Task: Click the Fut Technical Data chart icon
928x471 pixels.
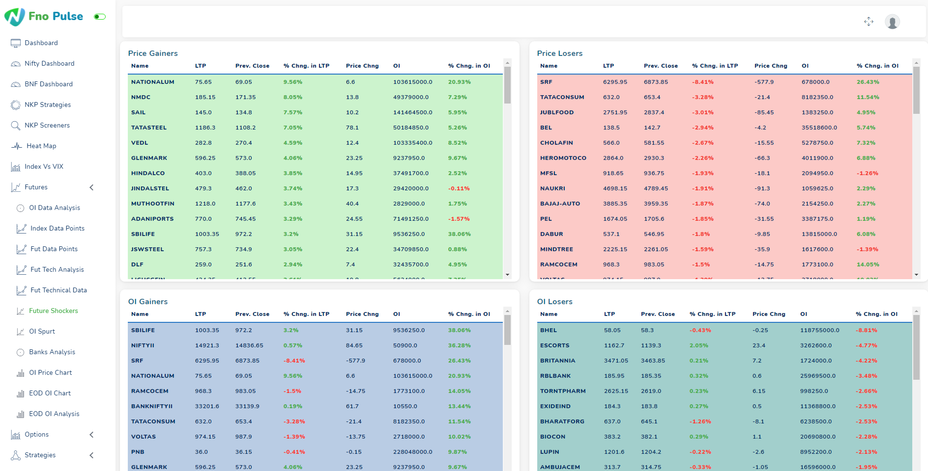Action: tap(22, 290)
